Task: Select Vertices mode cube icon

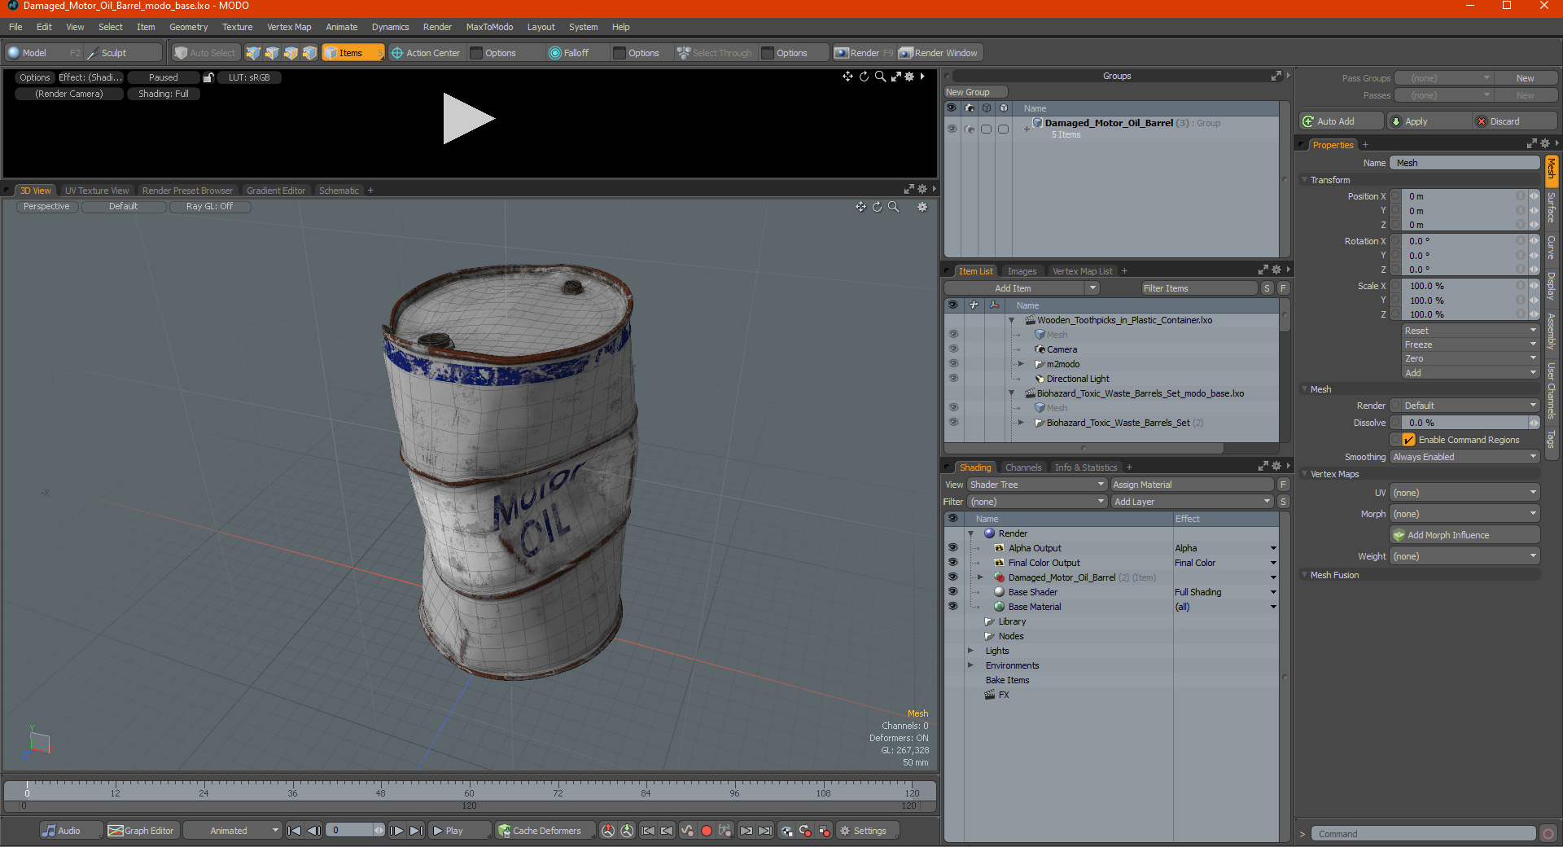Action: coord(253,53)
